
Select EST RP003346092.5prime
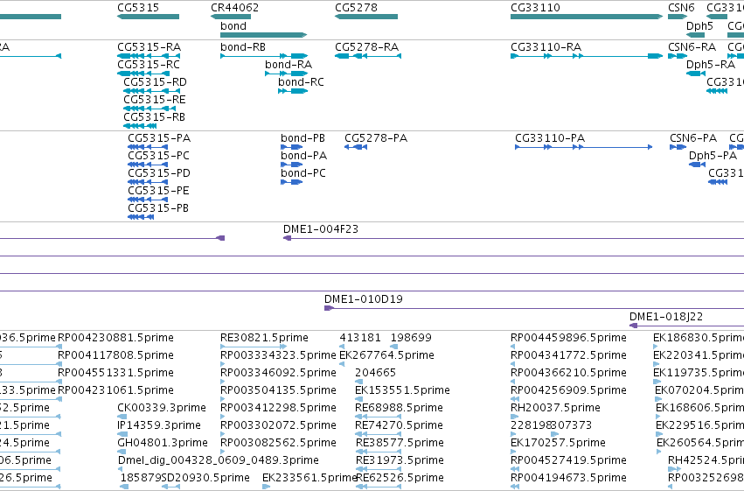pyautogui.click(x=278, y=373)
